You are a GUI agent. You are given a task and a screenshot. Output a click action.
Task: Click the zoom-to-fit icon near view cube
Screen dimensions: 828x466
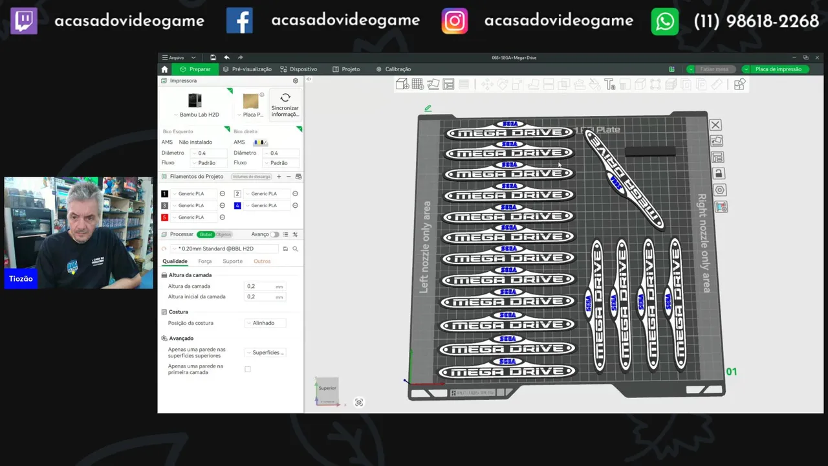359,403
